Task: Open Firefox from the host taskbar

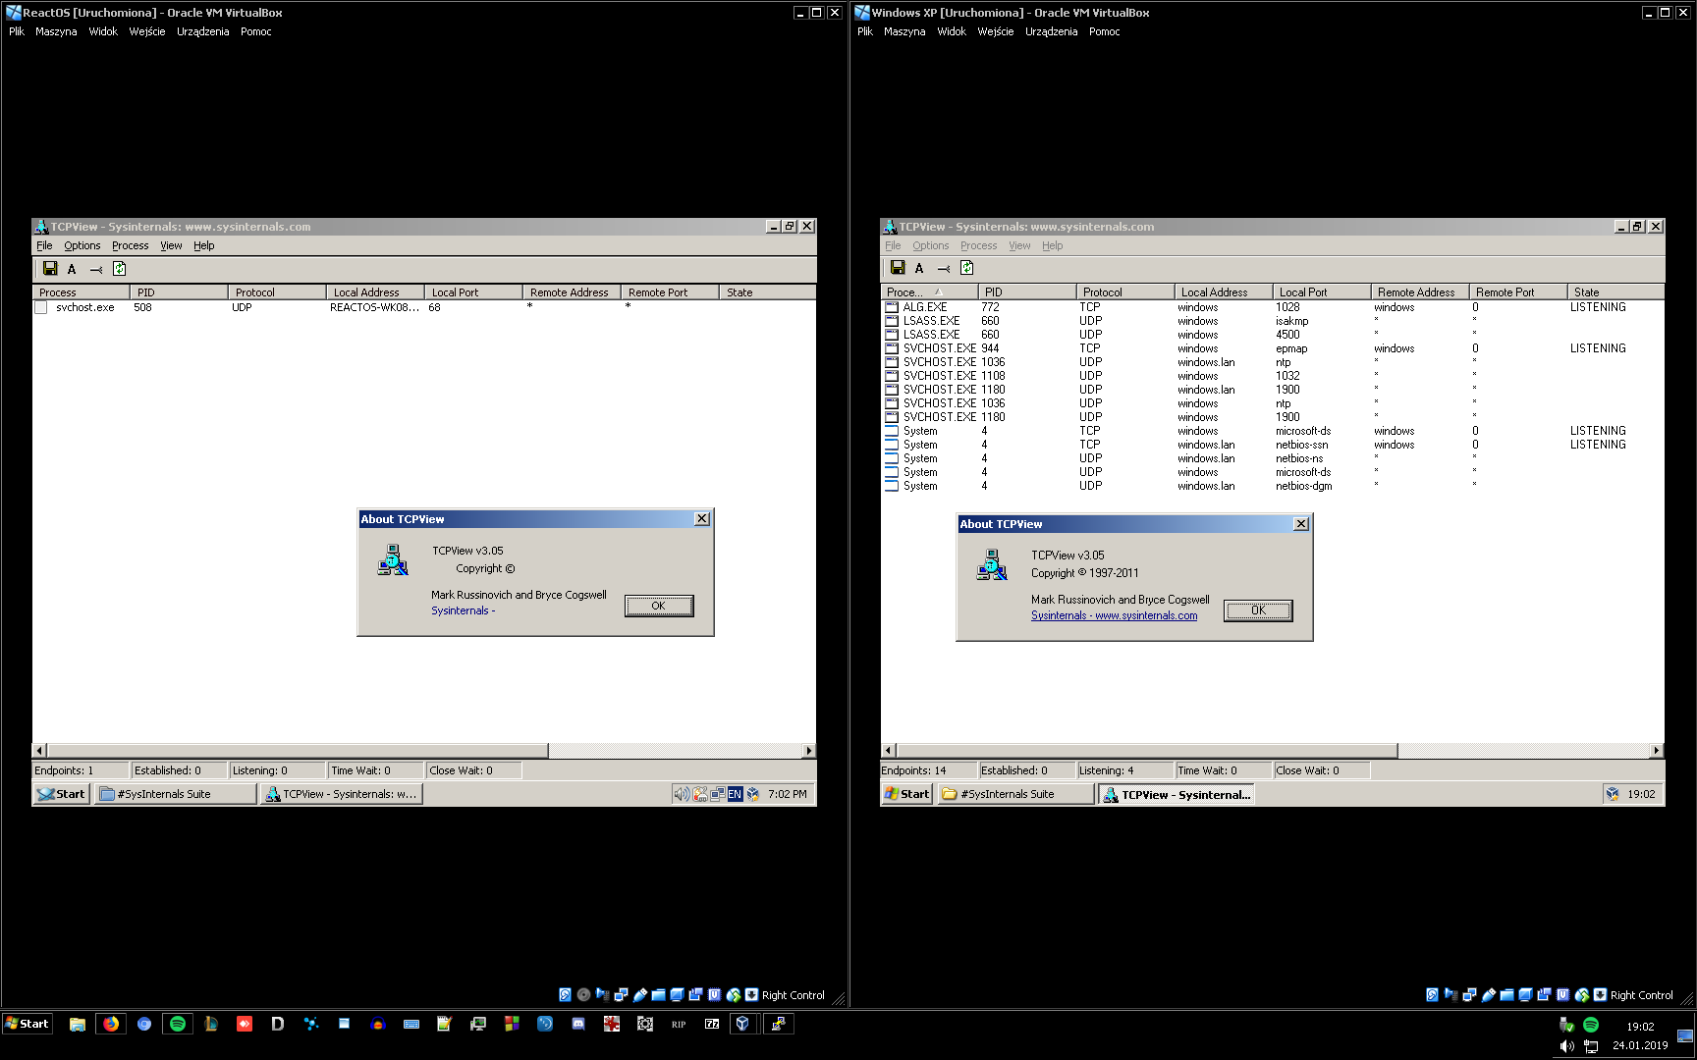Action: (111, 1024)
